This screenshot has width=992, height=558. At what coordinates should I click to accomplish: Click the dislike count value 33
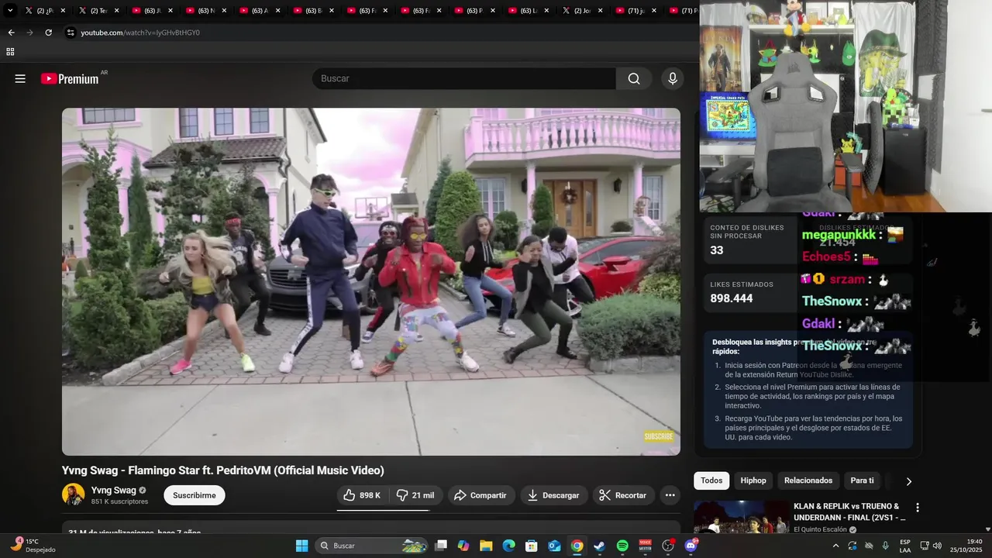tap(717, 250)
